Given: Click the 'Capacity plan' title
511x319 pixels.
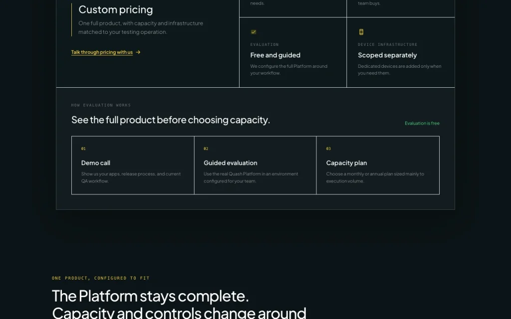Looking at the screenshot, I should (346, 163).
